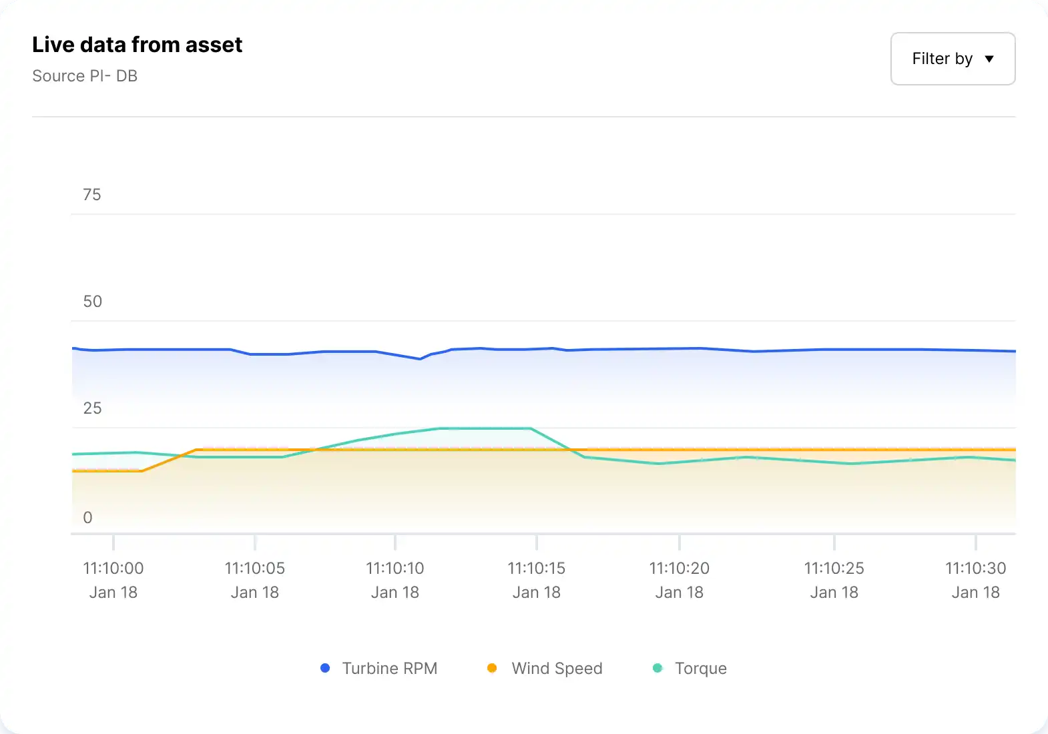Click the 50 value on y-axis
The width and height of the screenshot is (1048, 734).
point(92,302)
